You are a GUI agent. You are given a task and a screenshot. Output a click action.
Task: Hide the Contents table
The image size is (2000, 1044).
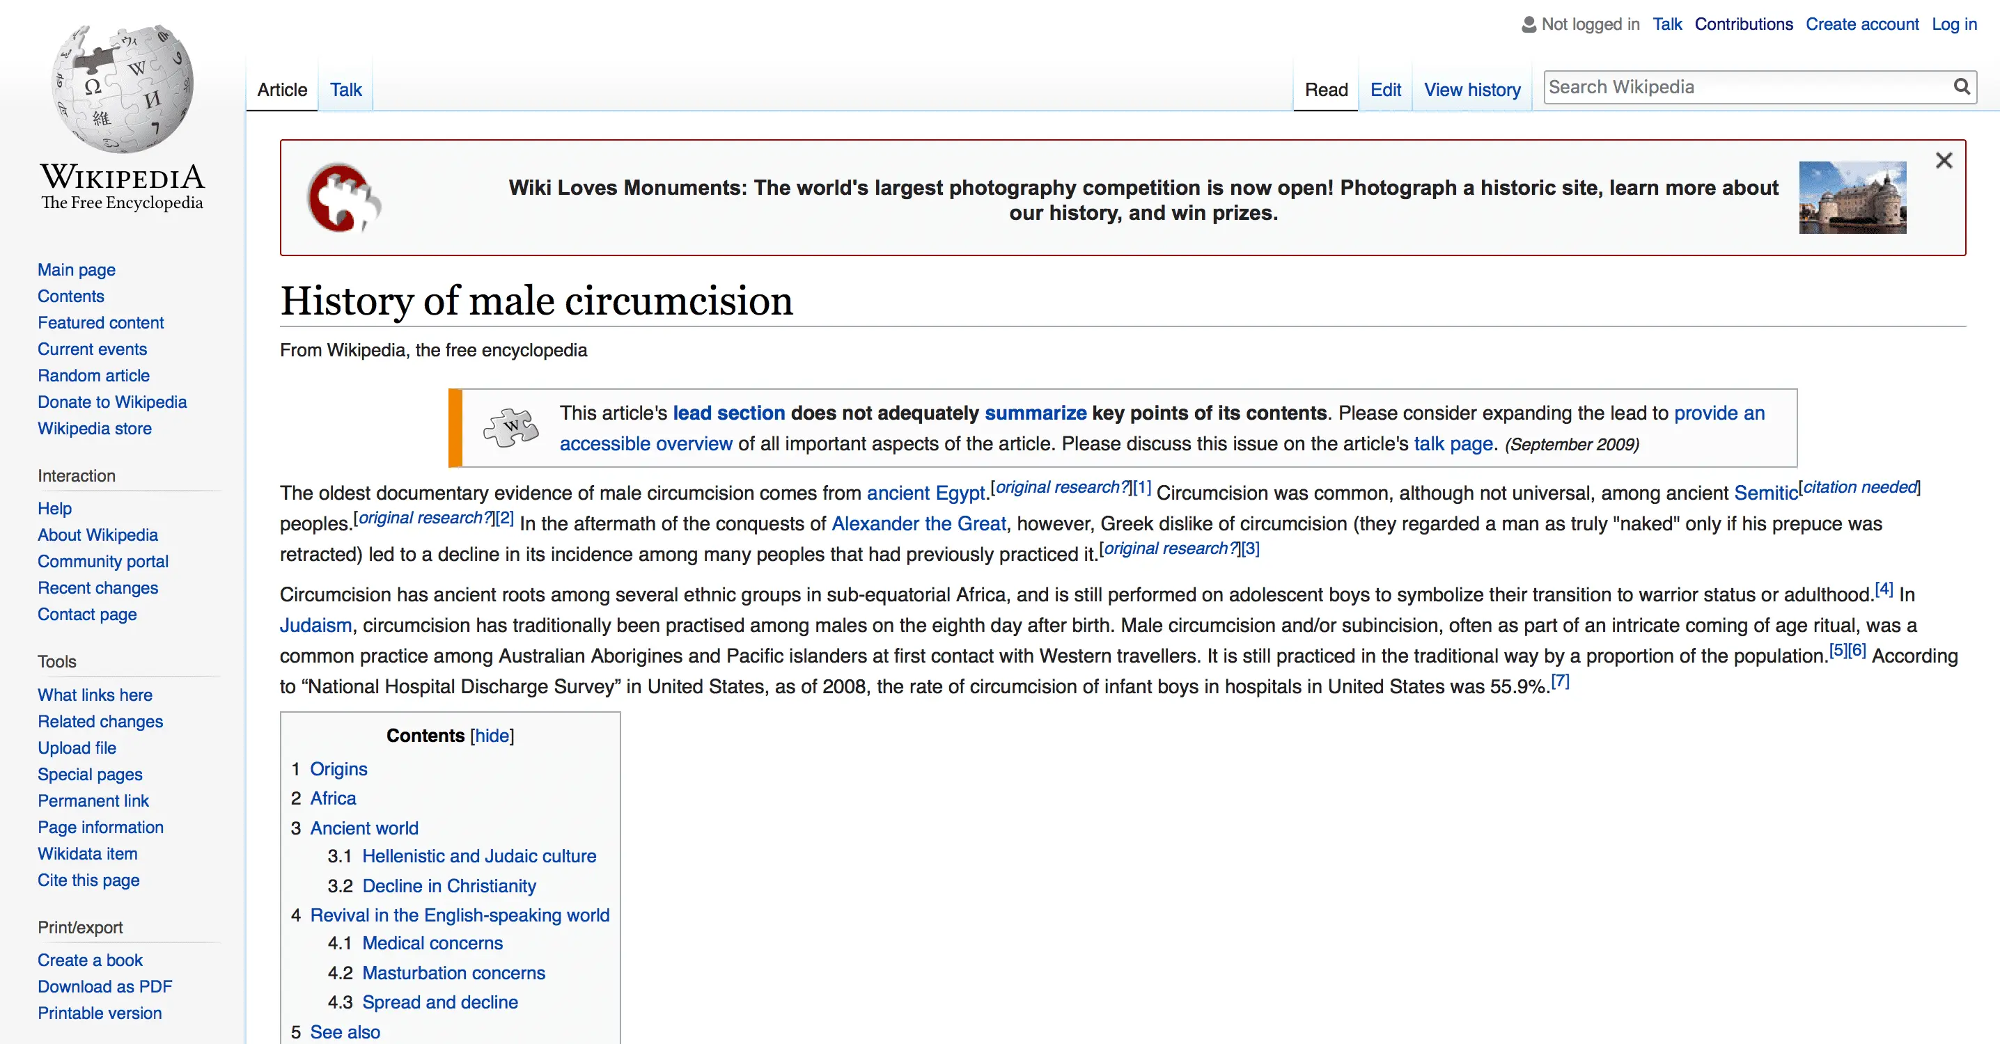492,735
